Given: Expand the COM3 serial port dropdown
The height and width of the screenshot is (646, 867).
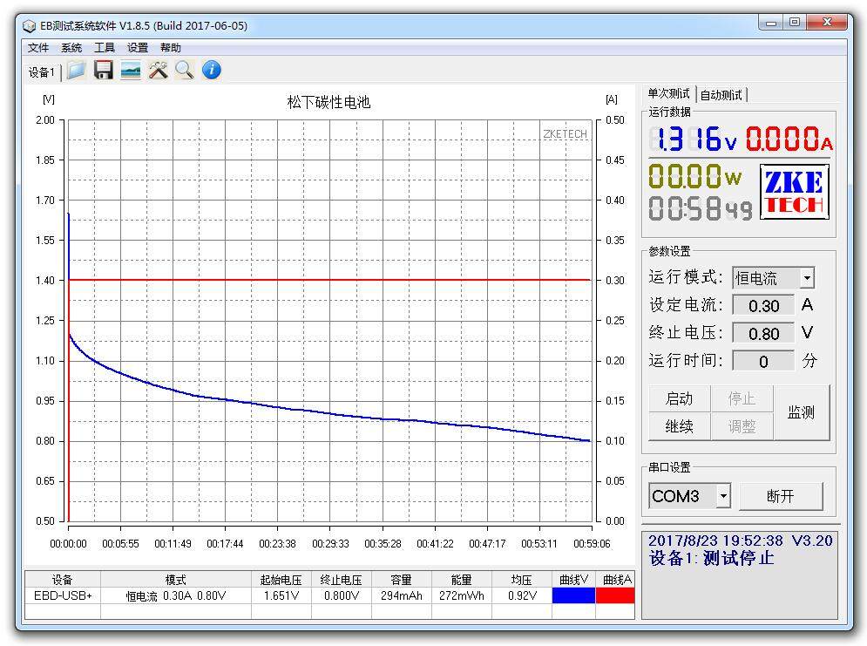Looking at the screenshot, I should (x=723, y=496).
